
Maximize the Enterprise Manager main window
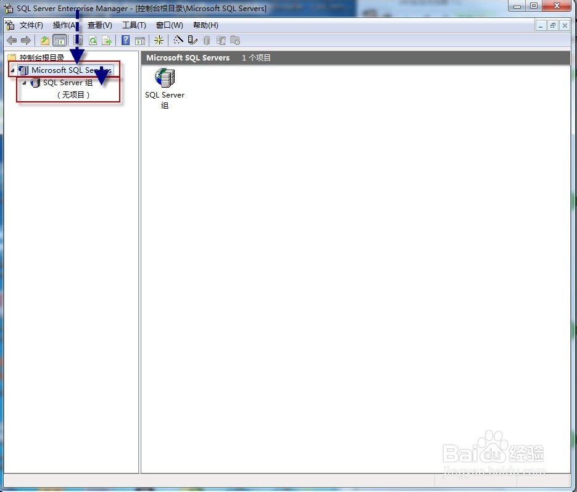(534, 6)
